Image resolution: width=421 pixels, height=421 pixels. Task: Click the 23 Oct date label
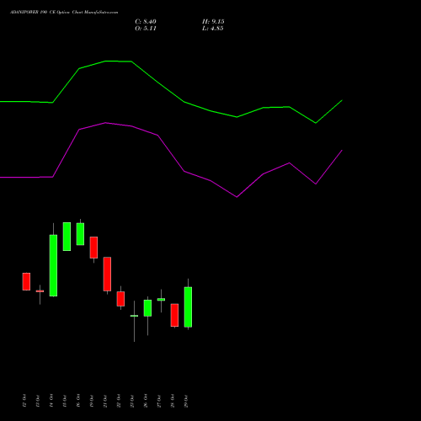tap(132, 401)
